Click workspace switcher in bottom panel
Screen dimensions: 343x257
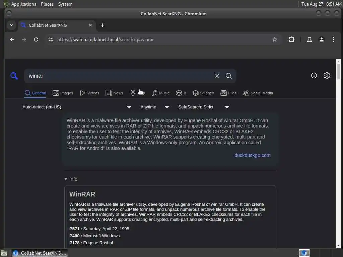point(304,253)
